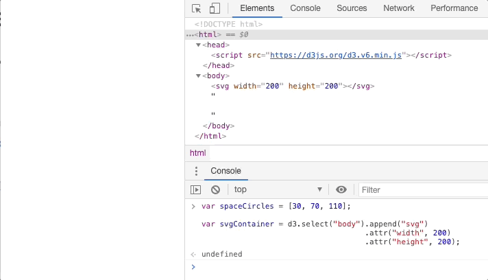Open the drawer three-dot menu
The image size is (488, 280).
click(196, 171)
